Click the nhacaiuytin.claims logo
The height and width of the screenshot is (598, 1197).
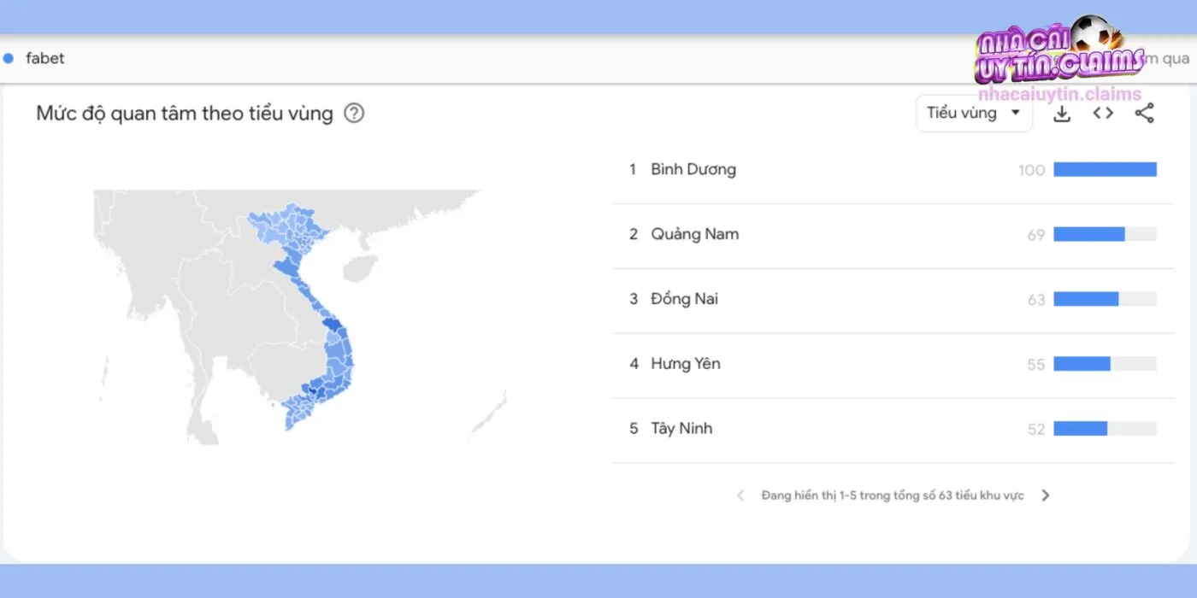tap(1059, 60)
